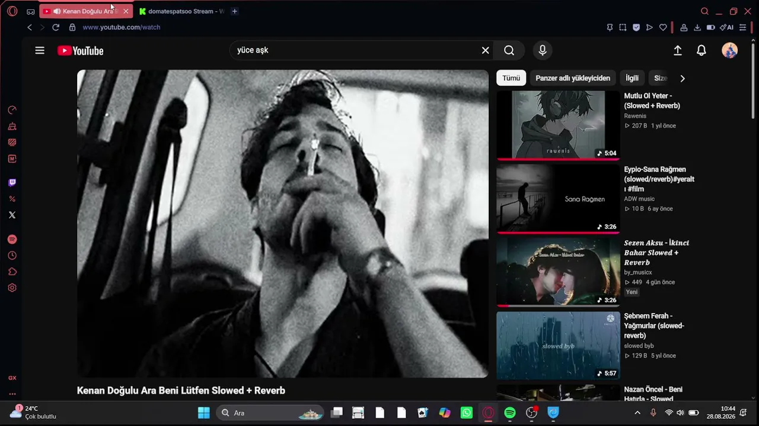Screen dimensions: 759x426
Task: Visit the 'by_musicx' channel name
Action: pyautogui.click(x=638, y=272)
